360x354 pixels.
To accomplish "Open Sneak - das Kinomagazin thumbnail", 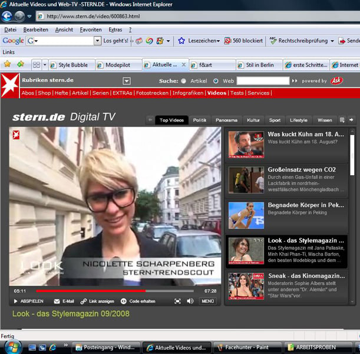I will (x=246, y=286).
